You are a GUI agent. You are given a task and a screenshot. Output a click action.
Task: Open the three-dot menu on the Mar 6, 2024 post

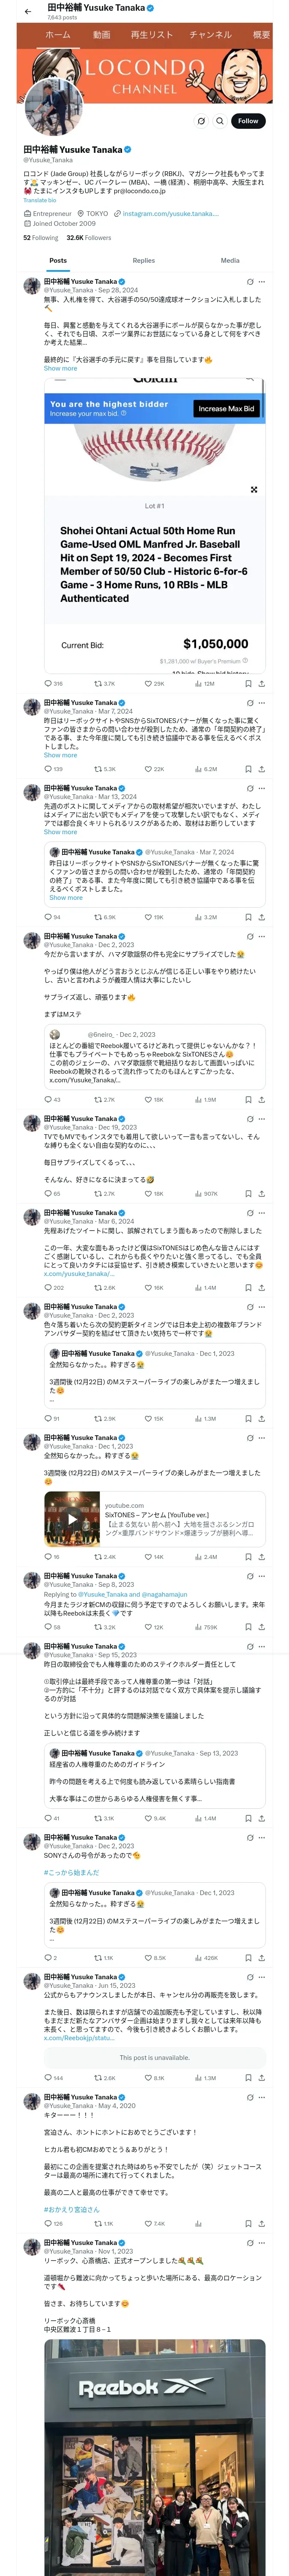262,1213
